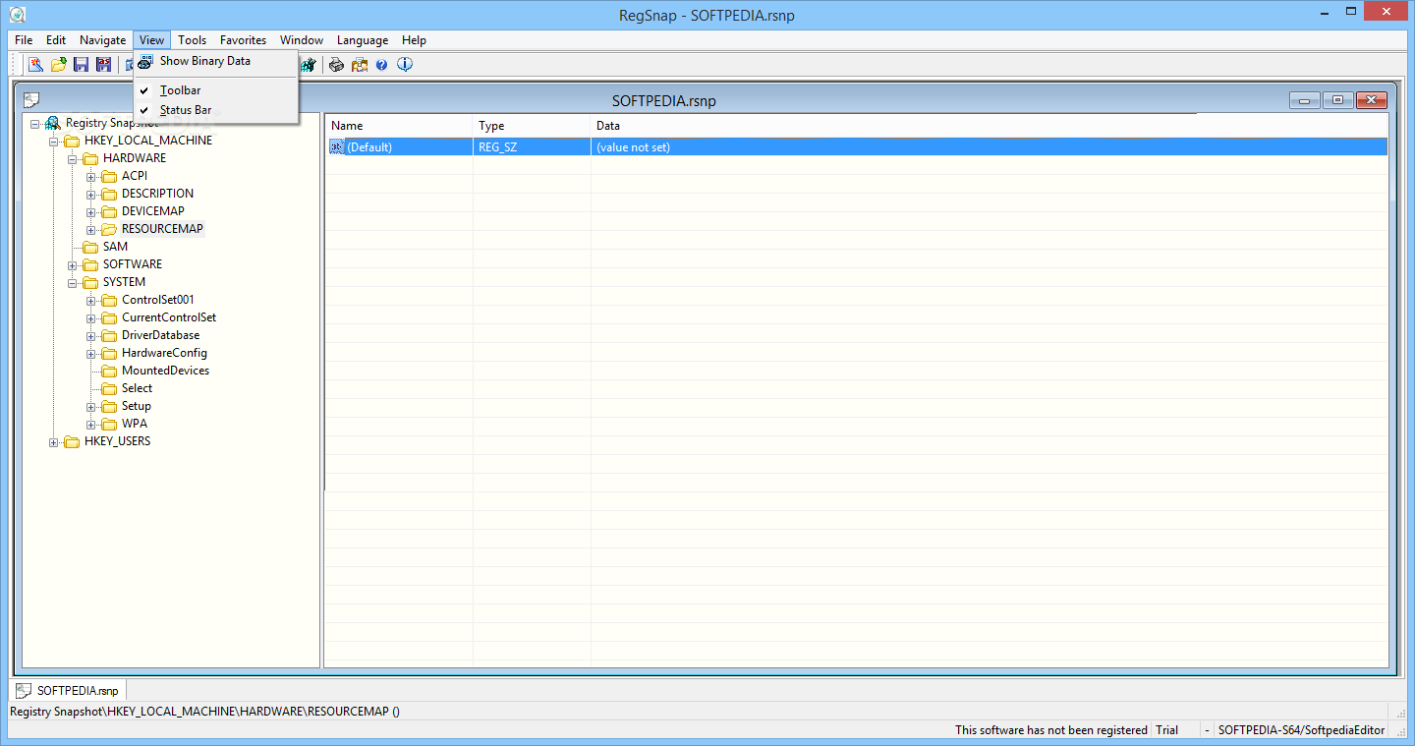This screenshot has height=746, width=1415.
Task: Collapse the Registry Snapshot root node
Action: pyautogui.click(x=35, y=124)
